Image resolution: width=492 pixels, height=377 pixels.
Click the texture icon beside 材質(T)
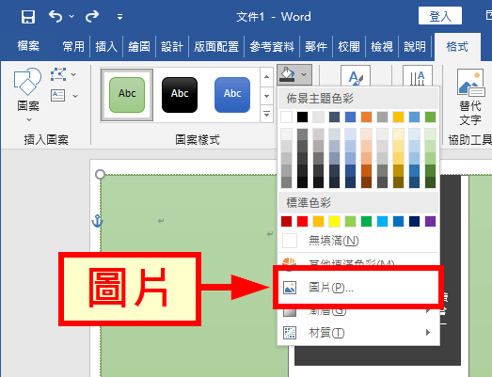click(x=290, y=333)
